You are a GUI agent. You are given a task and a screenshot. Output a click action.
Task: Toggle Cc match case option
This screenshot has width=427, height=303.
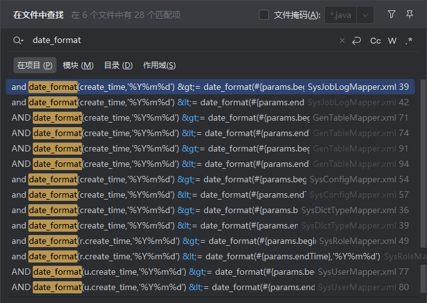tap(375, 41)
